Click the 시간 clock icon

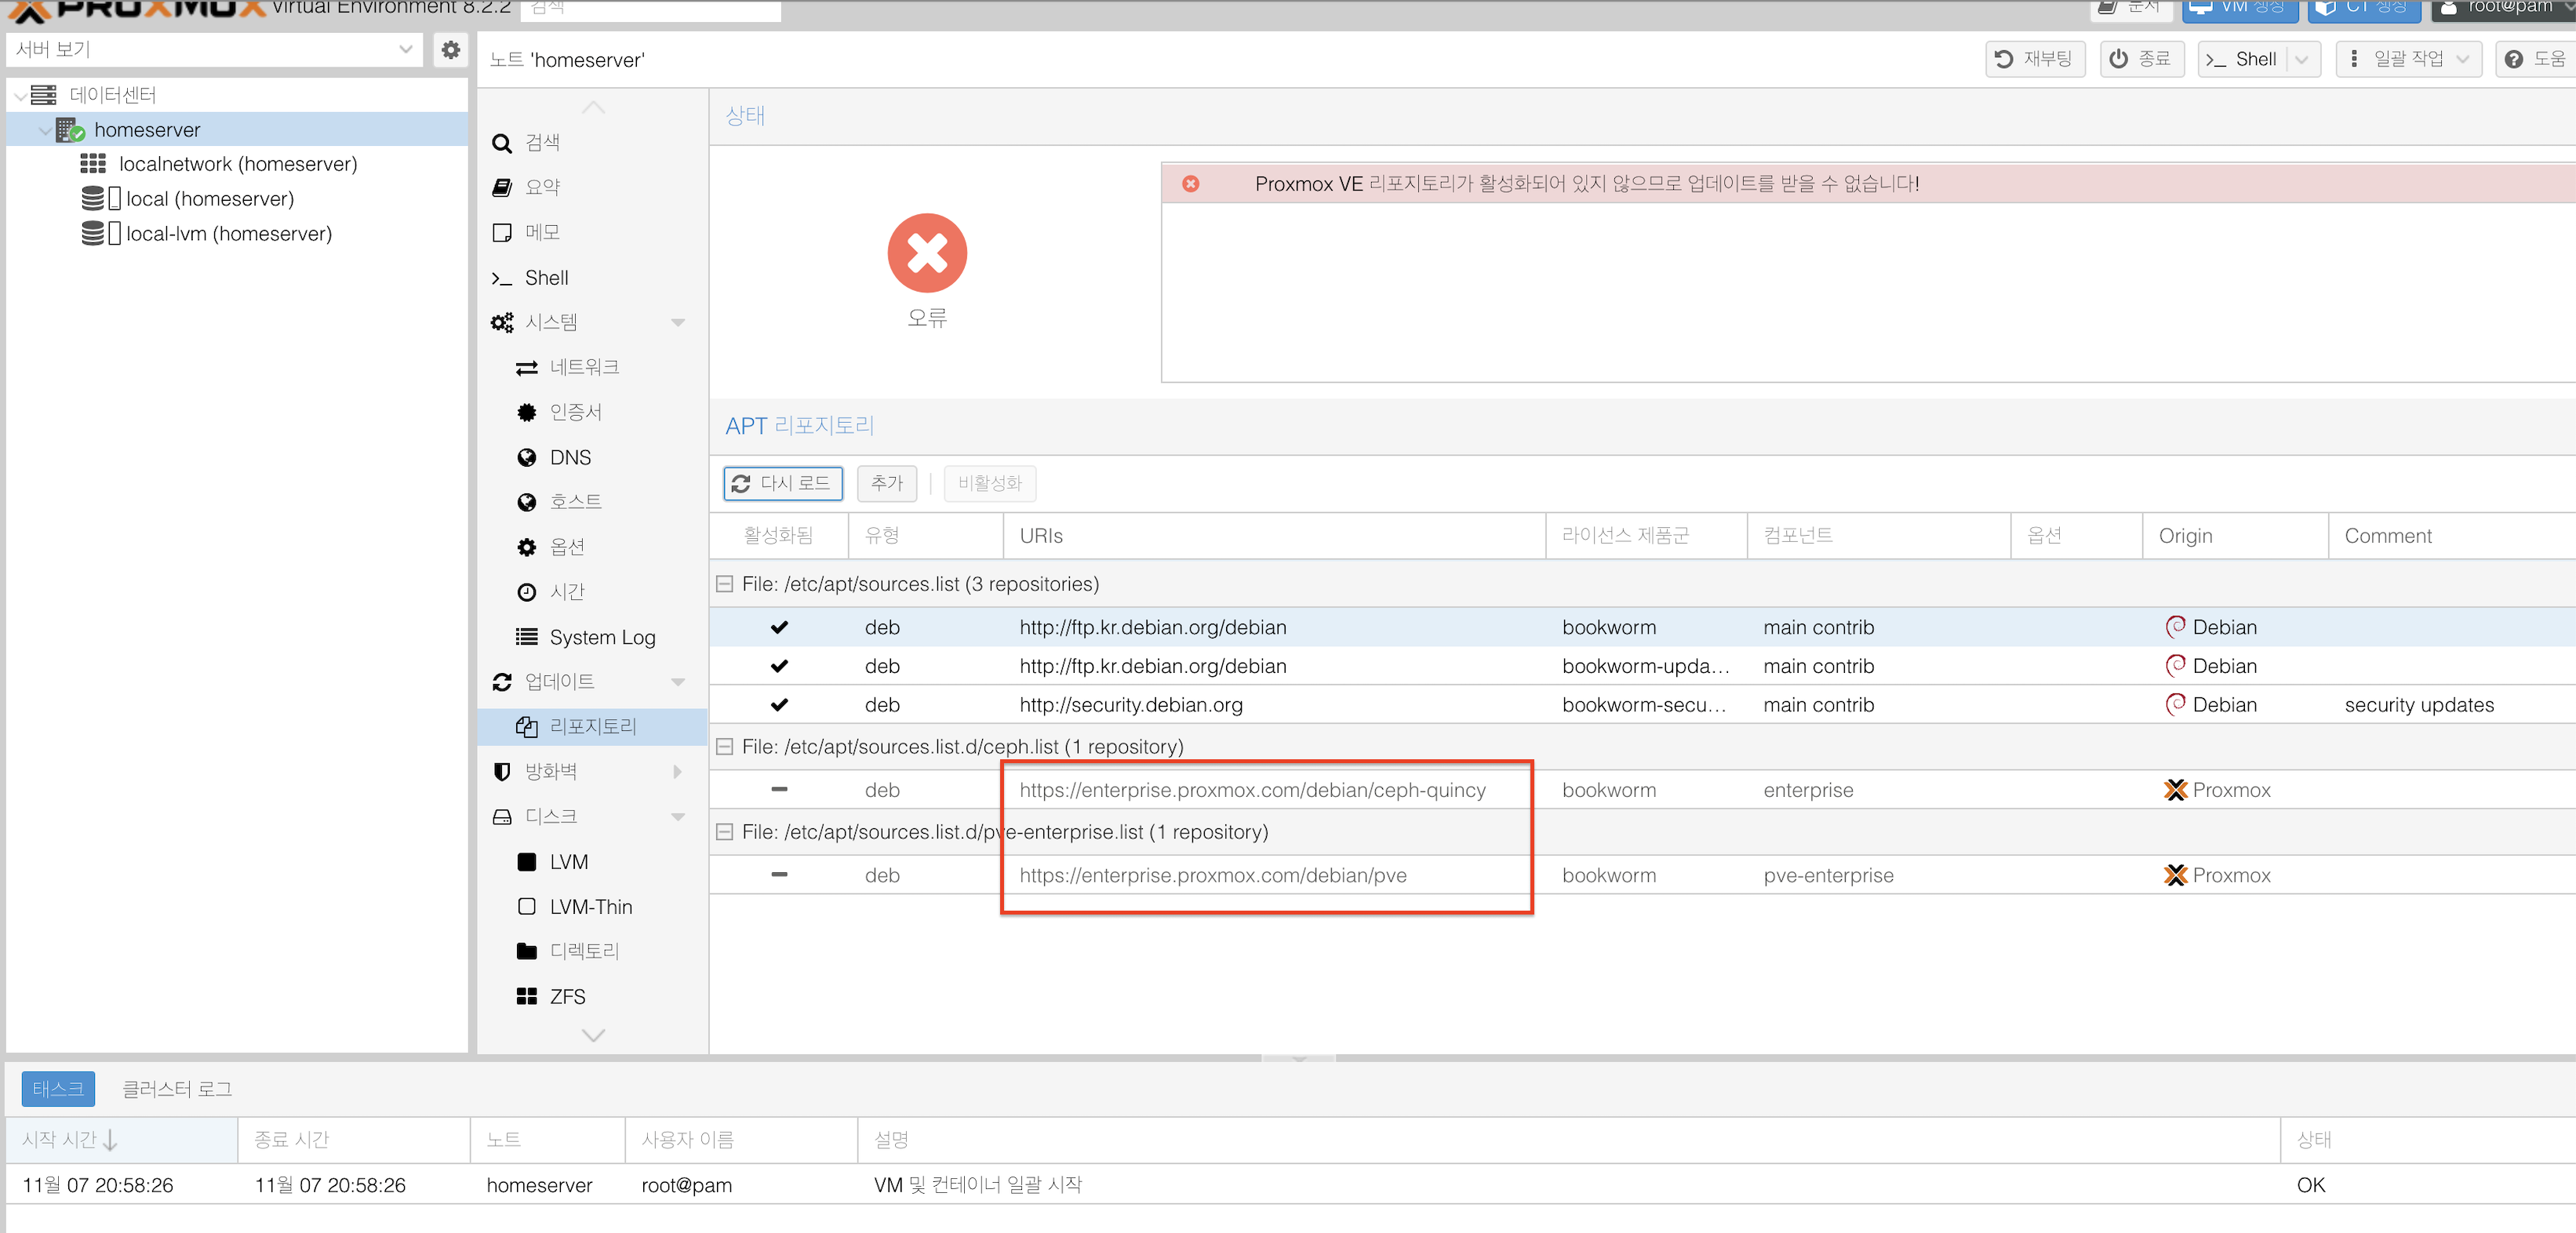point(526,592)
